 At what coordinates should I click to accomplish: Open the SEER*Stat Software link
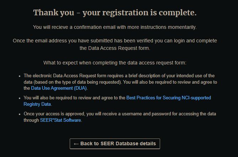(x=60, y=120)
